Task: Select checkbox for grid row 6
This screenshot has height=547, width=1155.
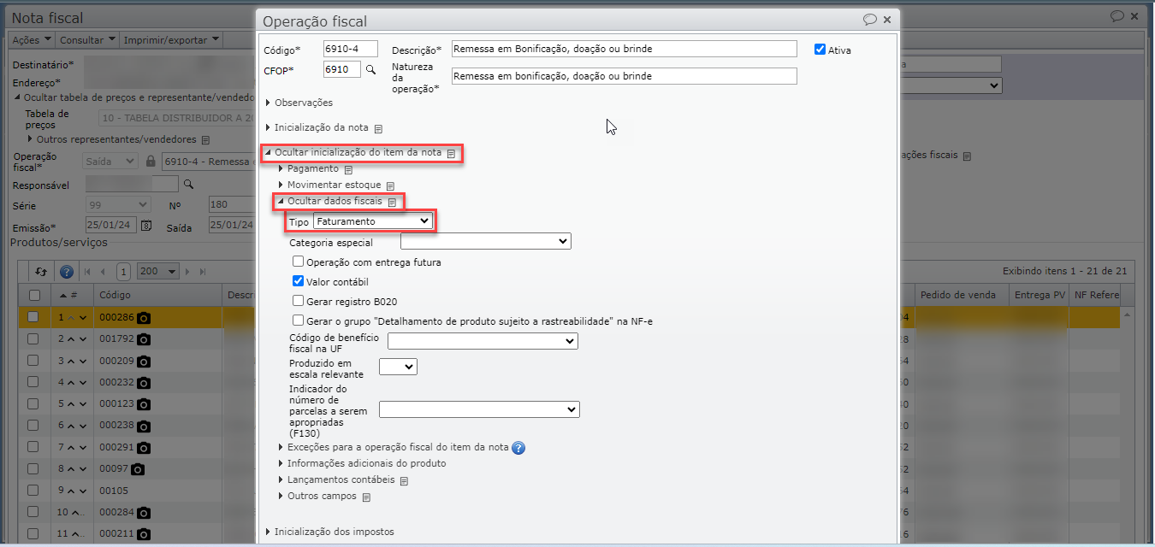Action: [33, 426]
